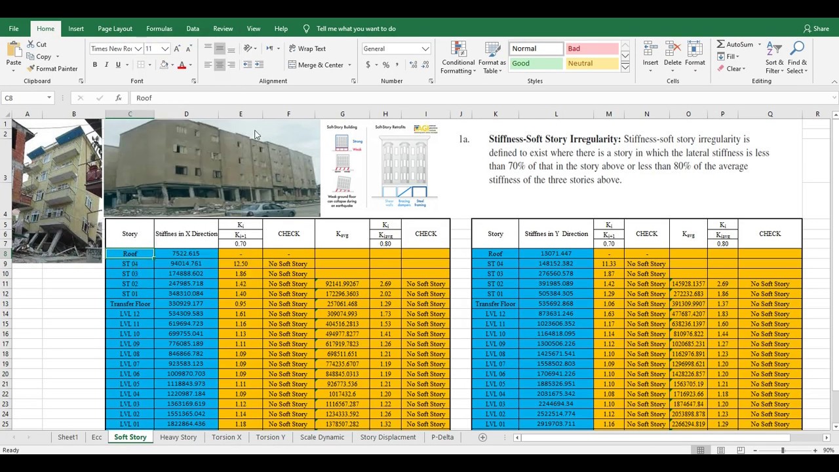Click the Format cells button
Screen dimensions: 839x472
tap(695, 58)
